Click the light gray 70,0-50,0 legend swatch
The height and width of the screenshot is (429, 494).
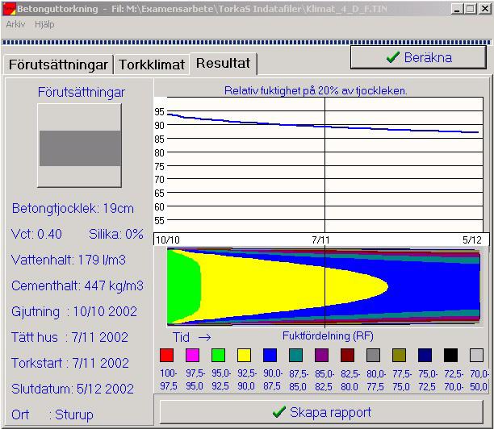[477, 355]
